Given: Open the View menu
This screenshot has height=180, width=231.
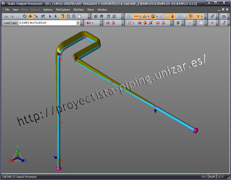Looking at the screenshot, I should pos(16,10).
